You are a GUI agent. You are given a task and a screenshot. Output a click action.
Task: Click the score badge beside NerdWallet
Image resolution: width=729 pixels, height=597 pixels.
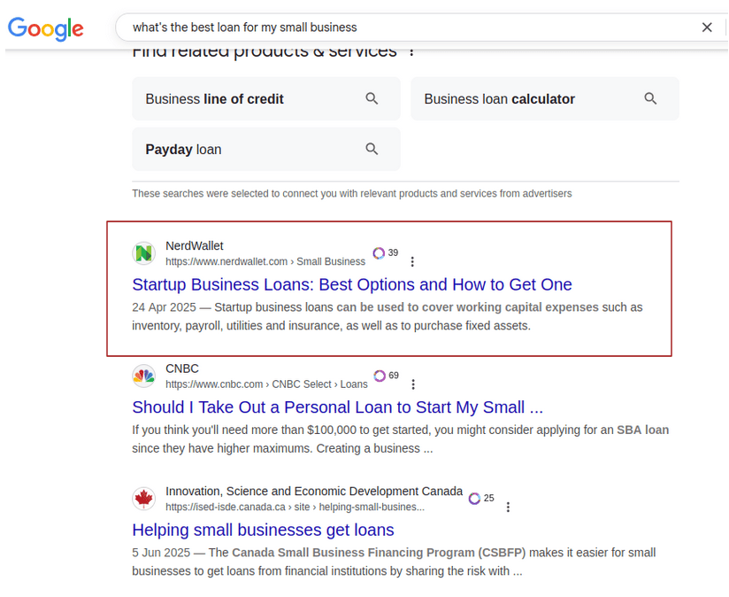click(386, 253)
